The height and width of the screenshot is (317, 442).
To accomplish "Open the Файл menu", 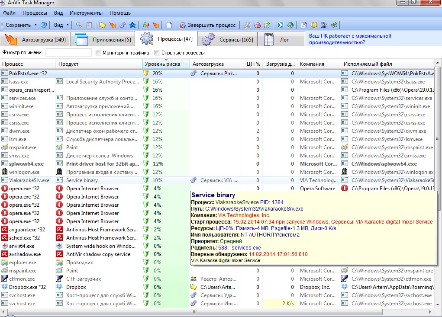I will 9,13.
